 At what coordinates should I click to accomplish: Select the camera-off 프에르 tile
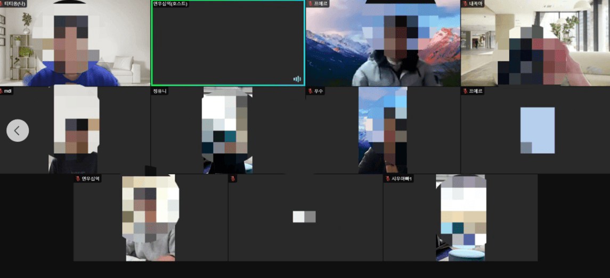pos(535,130)
